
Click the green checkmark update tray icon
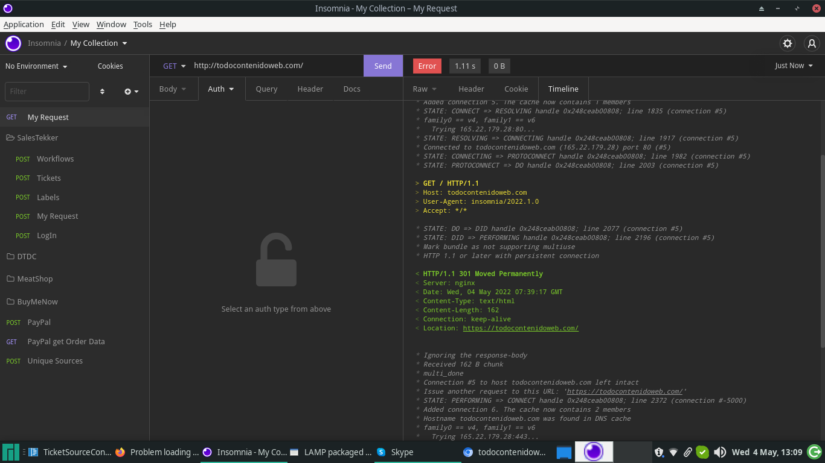(x=702, y=452)
